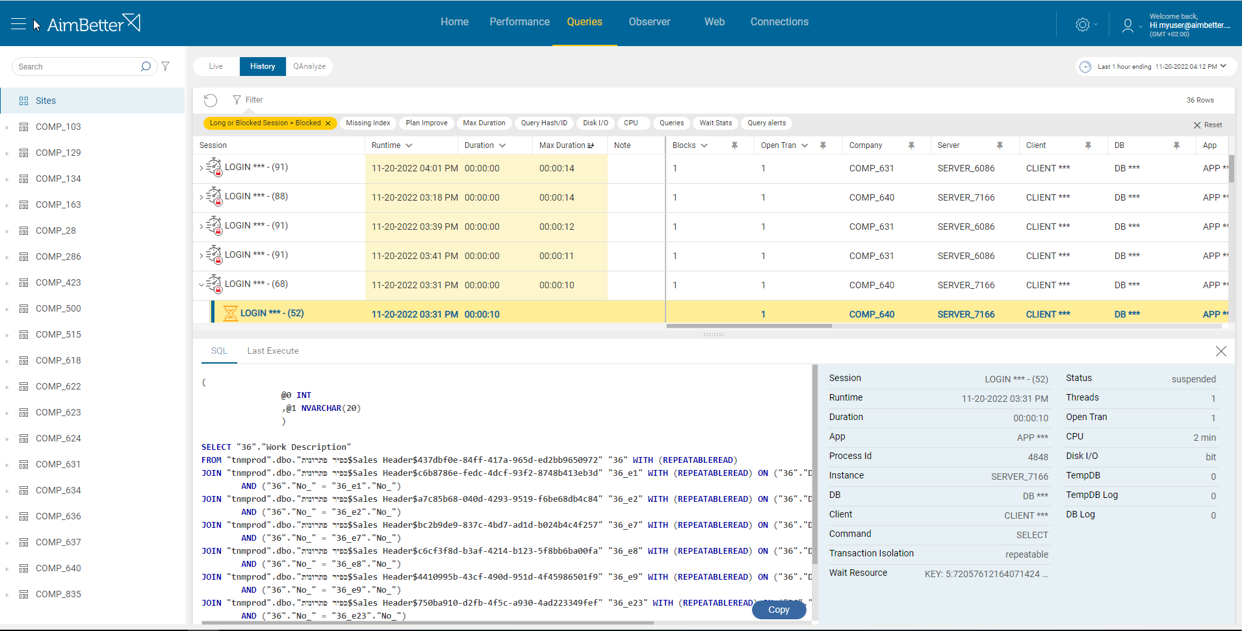This screenshot has height=631, width=1242.
Task: Pin the Company column
Action: [911, 145]
